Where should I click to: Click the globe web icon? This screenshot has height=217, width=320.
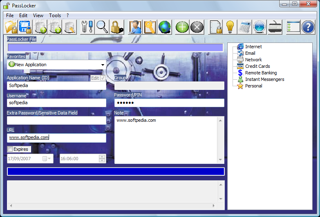(164, 27)
